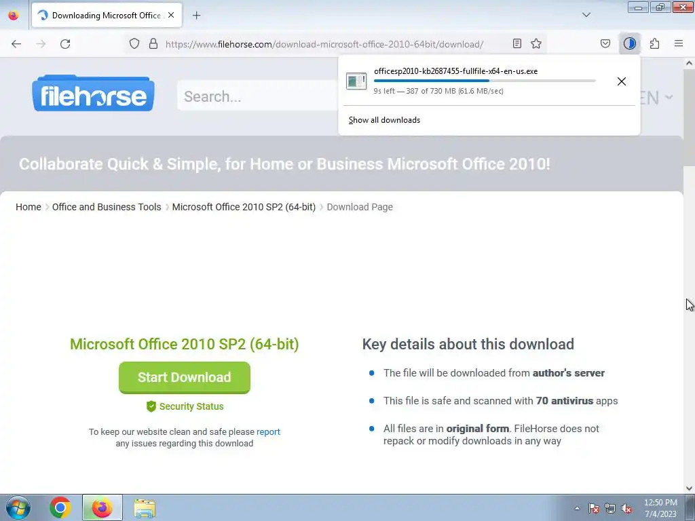Expand the EN language dropdown
Viewport: 695px width, 521px height.
[x=656, y=98]
